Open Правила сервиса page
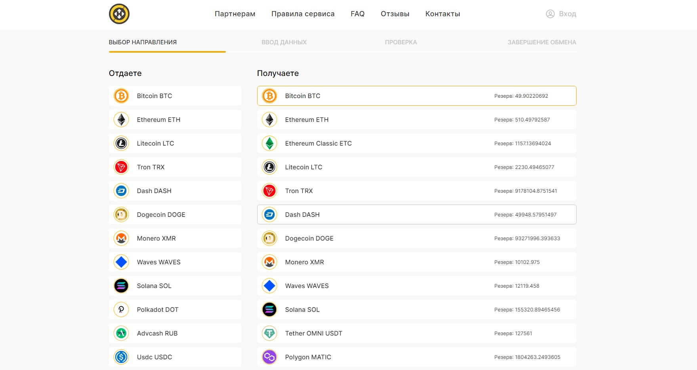The width and height of the screenshot is (697, 370). coord(303,14)
